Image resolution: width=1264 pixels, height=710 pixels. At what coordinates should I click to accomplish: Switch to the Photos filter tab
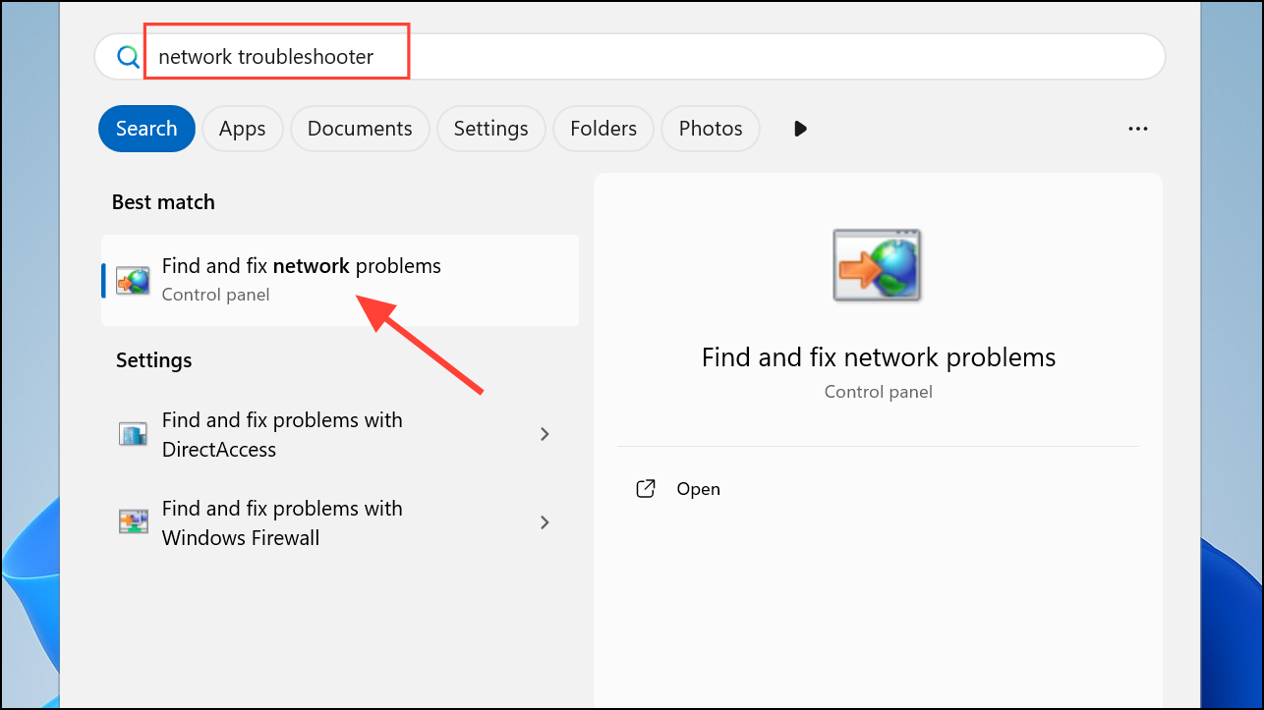[711, 129]
